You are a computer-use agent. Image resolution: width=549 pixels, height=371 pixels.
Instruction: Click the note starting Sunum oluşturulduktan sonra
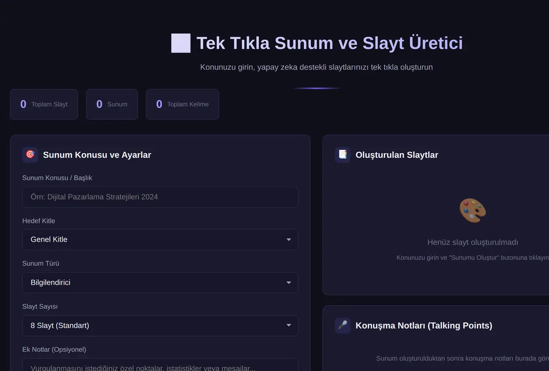point(463,358)
